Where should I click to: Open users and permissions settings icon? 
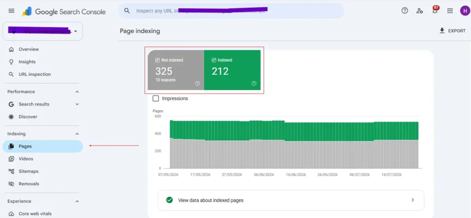tap(419, 11)
